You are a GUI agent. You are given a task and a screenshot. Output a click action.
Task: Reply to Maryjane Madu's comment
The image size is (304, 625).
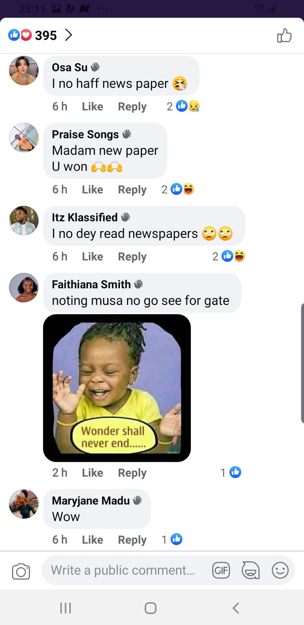[x=132, y=539]
